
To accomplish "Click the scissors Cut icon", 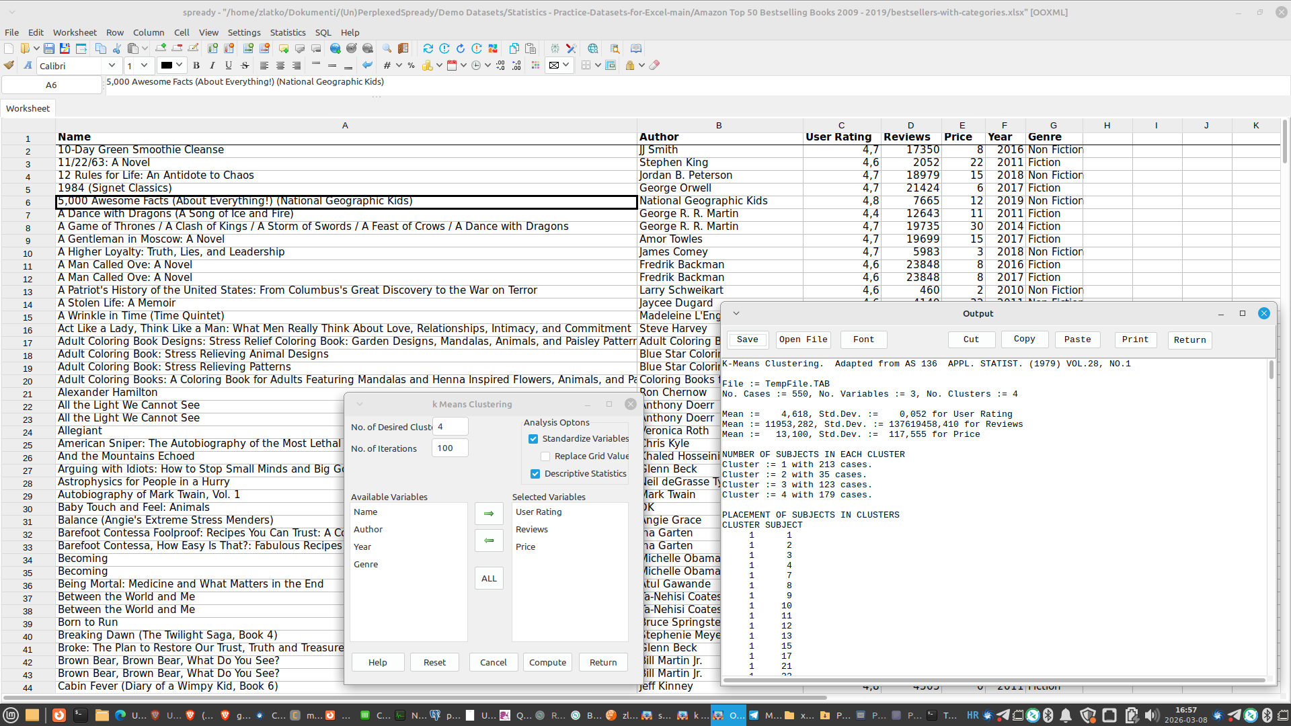I will pyautogui.click(x=117, y=48).
